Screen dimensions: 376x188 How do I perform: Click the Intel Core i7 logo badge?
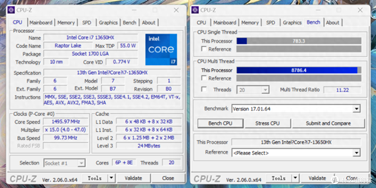click(x=161, y=49)
